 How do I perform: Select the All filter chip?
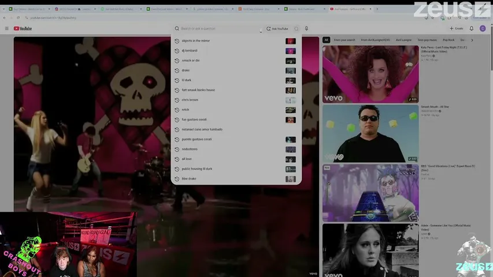coord(326,40)
